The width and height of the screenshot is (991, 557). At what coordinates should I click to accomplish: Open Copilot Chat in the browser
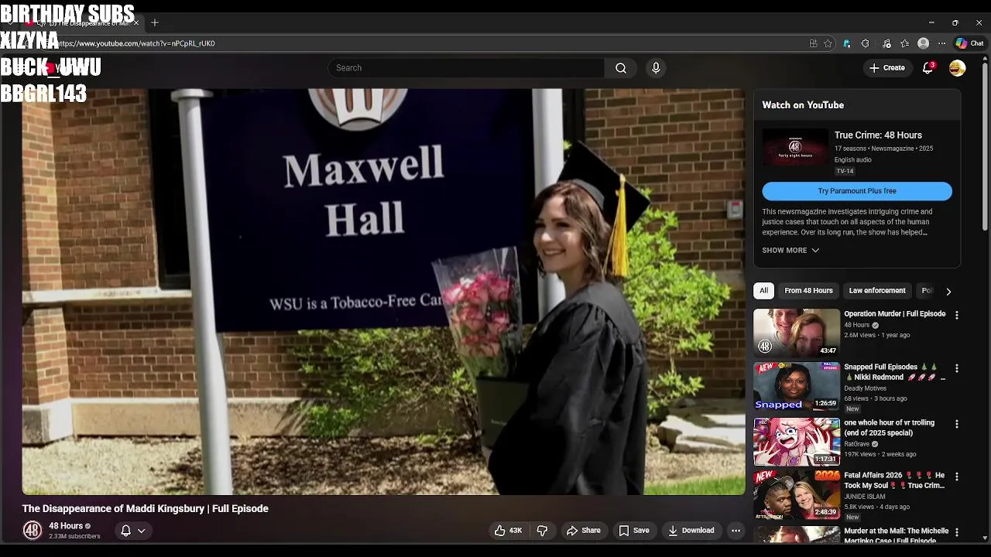click(969, 43)
